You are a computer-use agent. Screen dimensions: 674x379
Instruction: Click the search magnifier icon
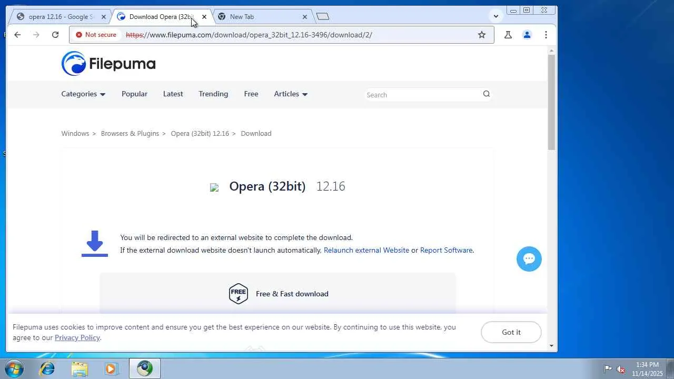click(x=487, y=94)
